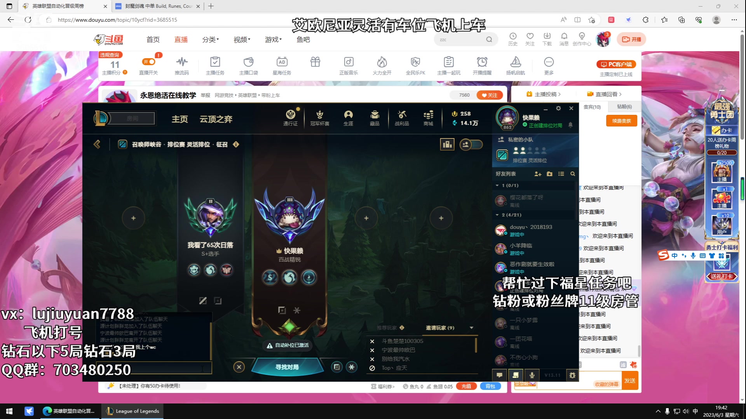Open 商城 store icon
This screenshot has width=746, height=419.
[428, 118]
